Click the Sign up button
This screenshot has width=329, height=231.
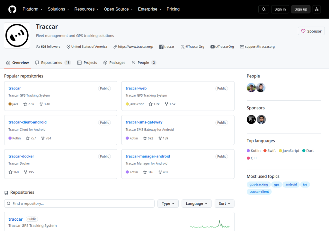pyautogui.click(x=301, y=9)
